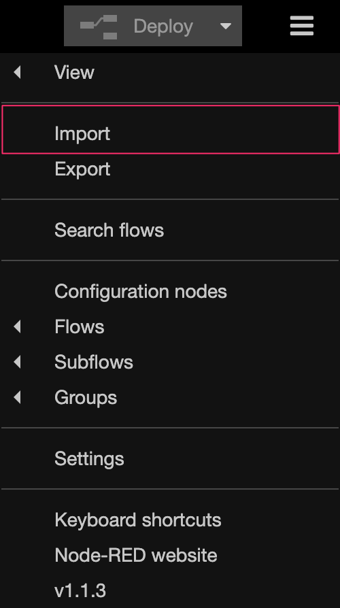This screenshot has width=340, height=608.
Task: Click the Deploy flow nodes icon
Action: (x=99, y=27)
